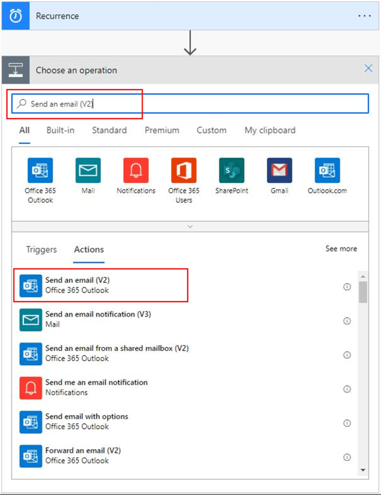Switch to the Custom tab
This screenshot has width=381, height=495.
click(x=212, y=130)
